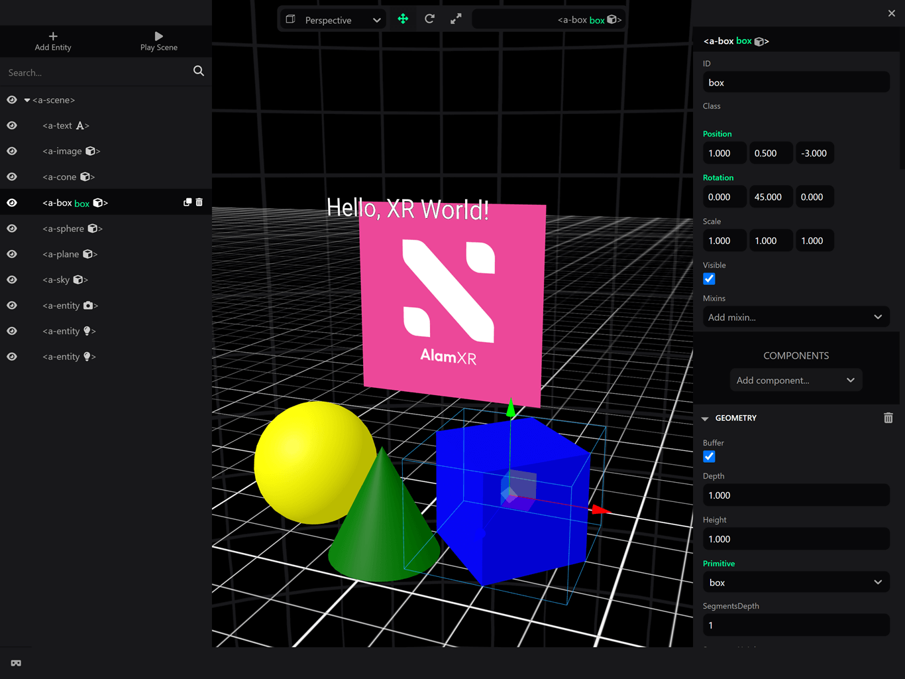Click the green Y-axis gizmo arrow
The width and height of the screenshot is (905, 679).
(511, 409)
